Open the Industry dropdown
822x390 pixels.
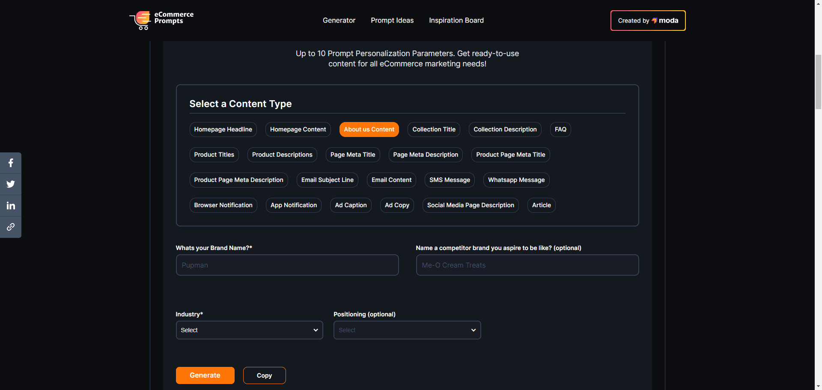tap(249, 330)
